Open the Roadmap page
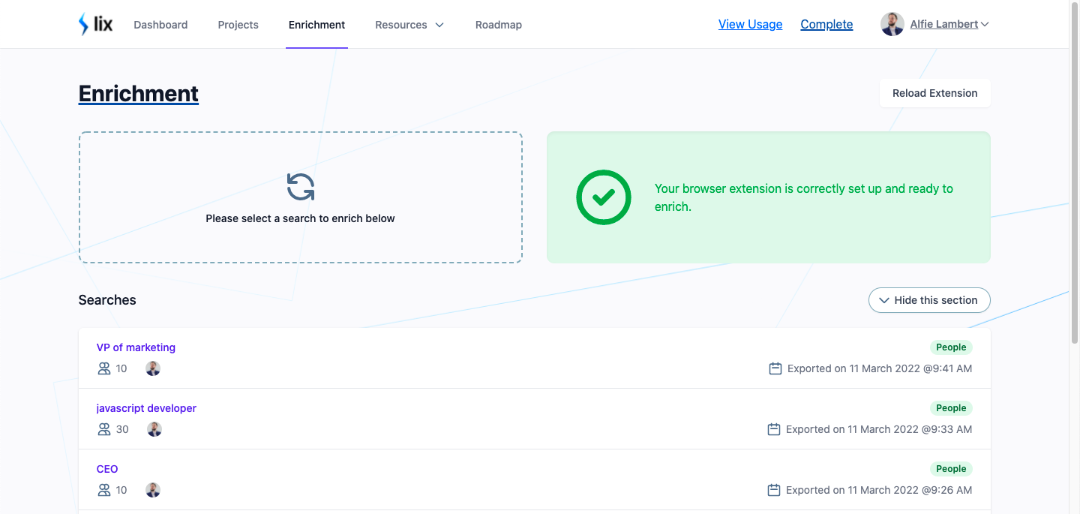Image resolution: width=1080 pixels, height=514 pixels. coord(499,25)
